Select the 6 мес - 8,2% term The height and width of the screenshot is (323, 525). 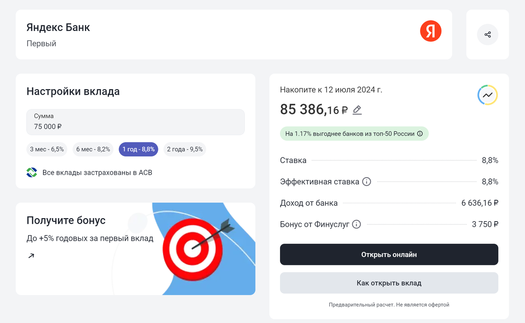click(x=93, y=149)
